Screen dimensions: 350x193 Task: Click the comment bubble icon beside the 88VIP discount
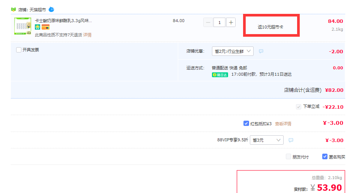click(x=291, y=140)
